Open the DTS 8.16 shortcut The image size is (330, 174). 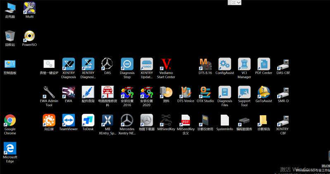tap(205, 64)
